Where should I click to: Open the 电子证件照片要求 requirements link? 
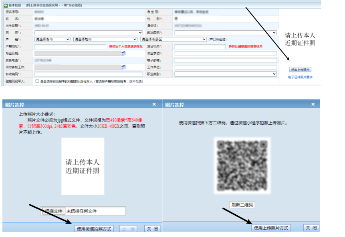coord(300,77)
